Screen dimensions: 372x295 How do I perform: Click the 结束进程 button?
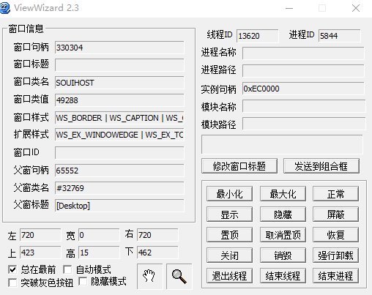tap(335, 276)
